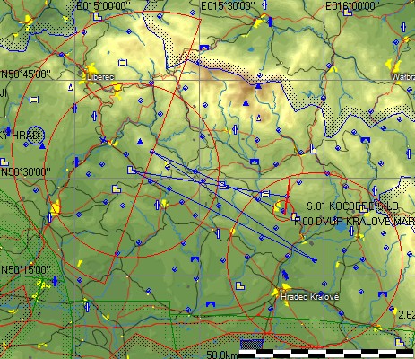Select the Hradec Králové city label
Screen dimensions: 415x359
(x=310, y=297)
